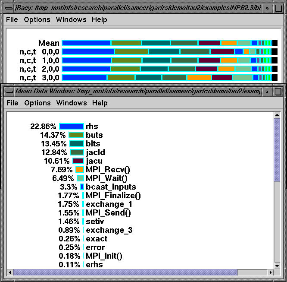The image size is (287, 282).
Task: Click the bcast_inputs function name
Action: (111, 187)
